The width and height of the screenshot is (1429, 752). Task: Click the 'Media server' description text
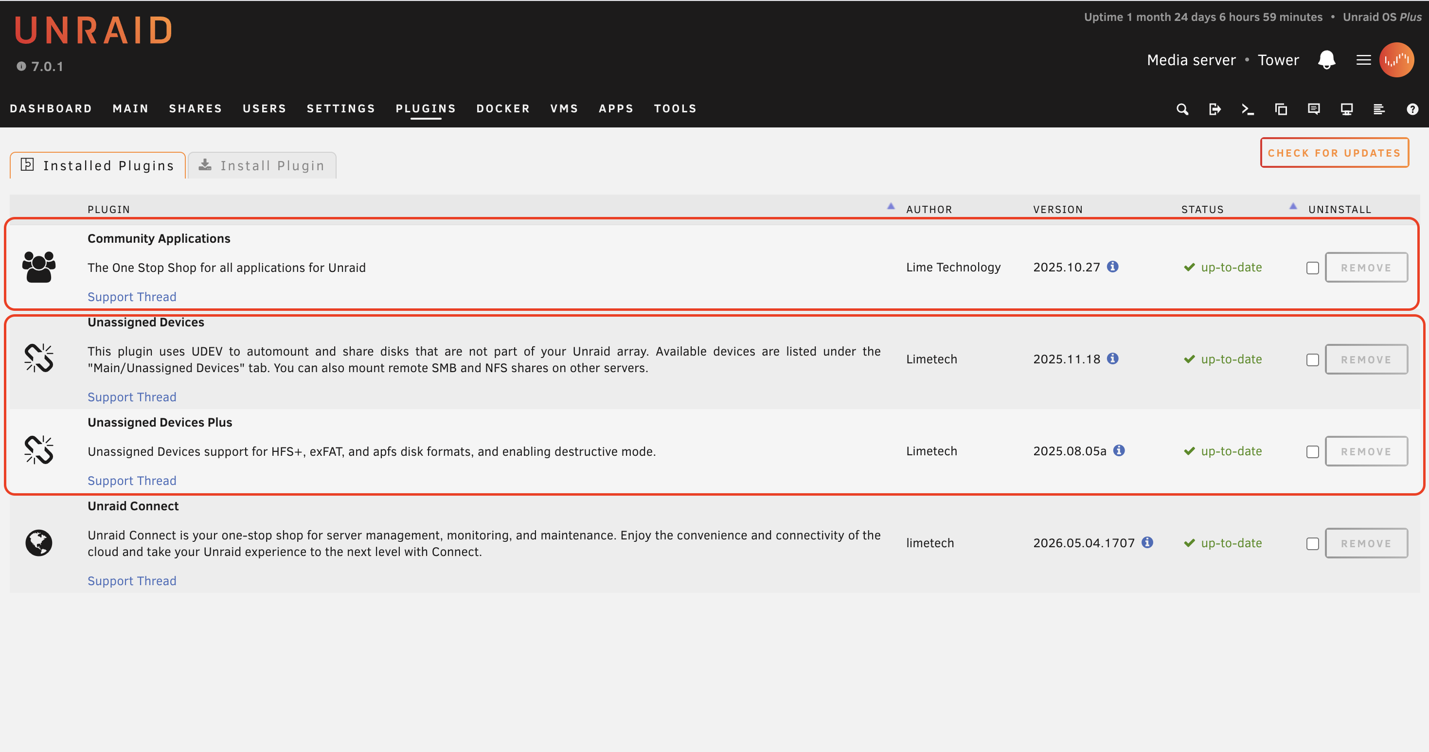pos(1191,60)
